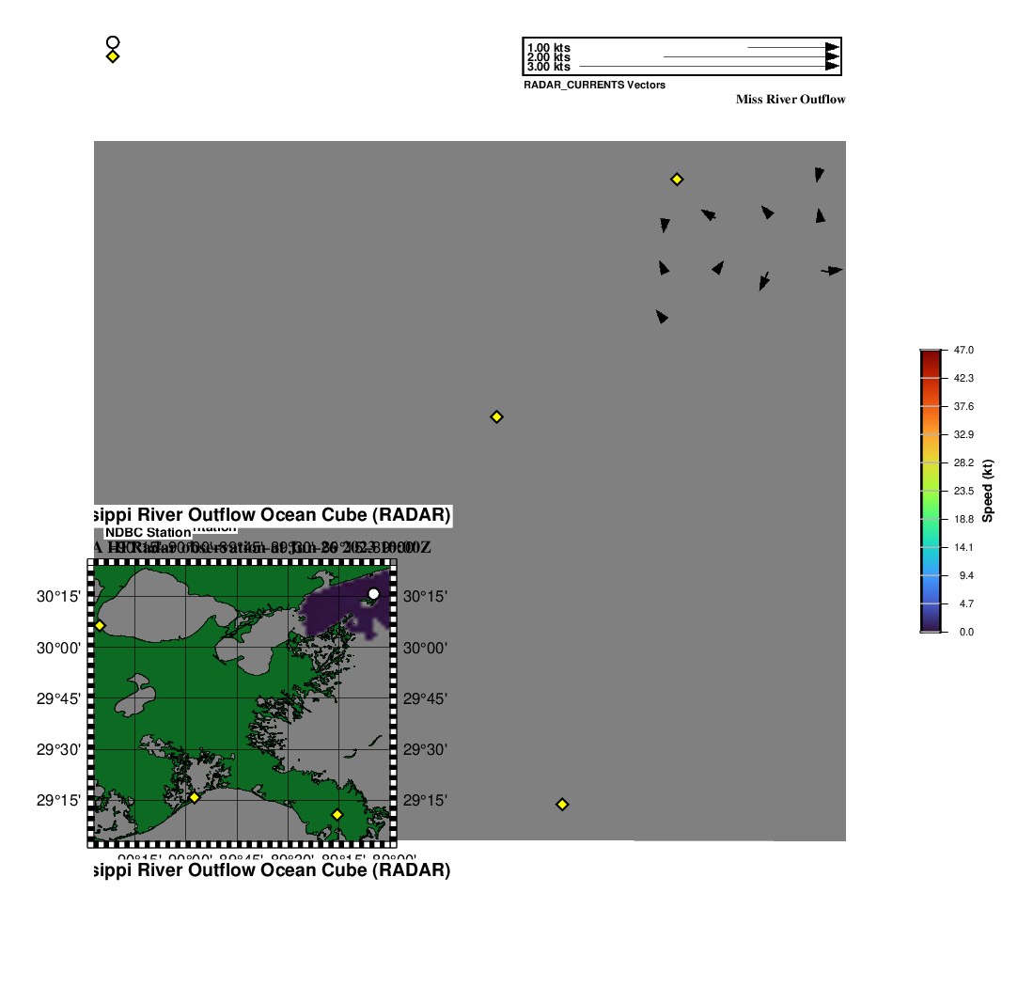The width and height of the screenshot is (1034, 987).
Task: Click the white circle marker in the top-left legend
Action: 113,42
